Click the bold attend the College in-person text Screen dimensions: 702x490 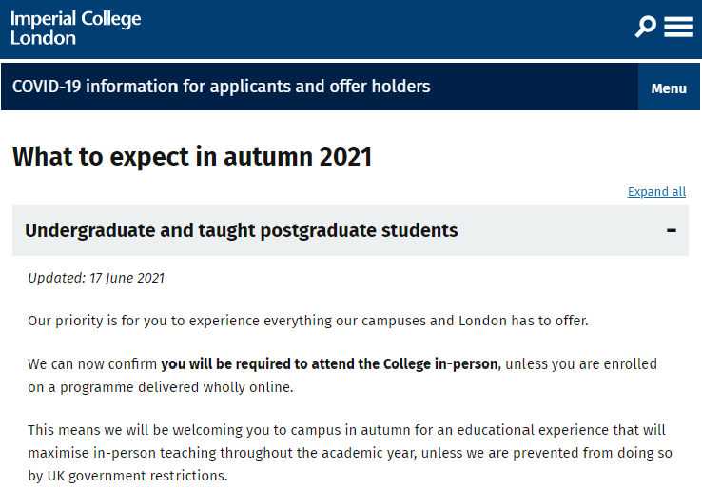pos(329,363)
